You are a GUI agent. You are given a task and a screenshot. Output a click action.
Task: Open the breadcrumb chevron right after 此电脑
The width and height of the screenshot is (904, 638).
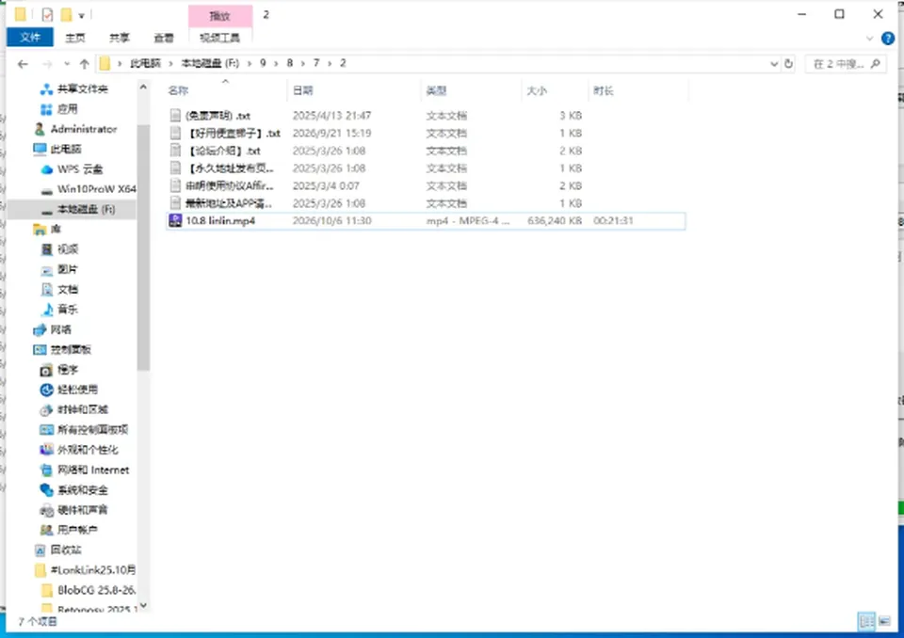171,63
